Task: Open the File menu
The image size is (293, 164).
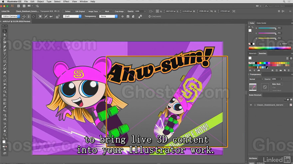Action: [x=26, y=1]
